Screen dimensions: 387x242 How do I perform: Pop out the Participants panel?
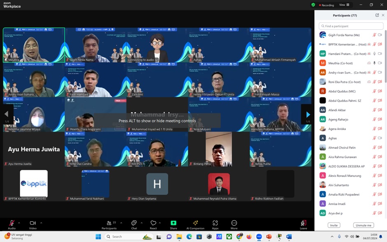coord(377,15)
